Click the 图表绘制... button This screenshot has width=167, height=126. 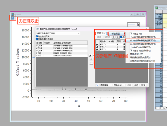click(x=119, y=85)
